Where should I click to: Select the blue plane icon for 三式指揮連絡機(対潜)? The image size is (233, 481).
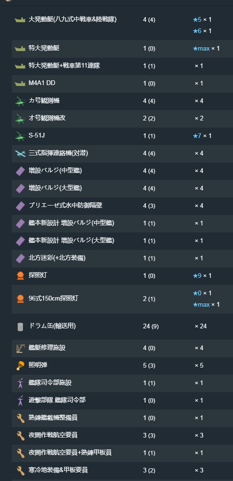[20, 154]
